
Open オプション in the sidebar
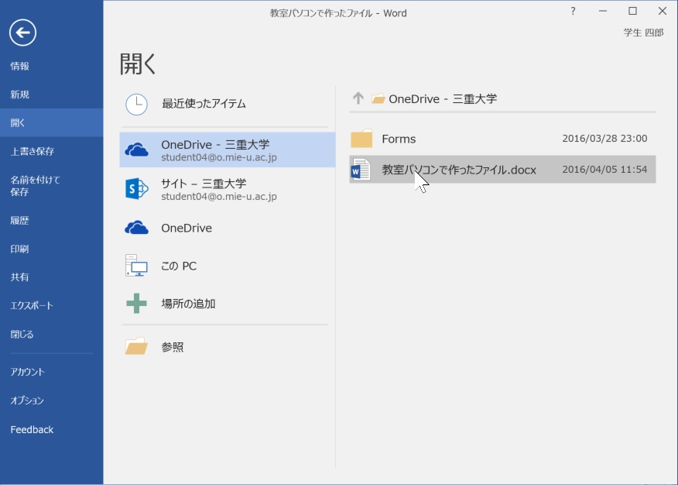[27, 401]
